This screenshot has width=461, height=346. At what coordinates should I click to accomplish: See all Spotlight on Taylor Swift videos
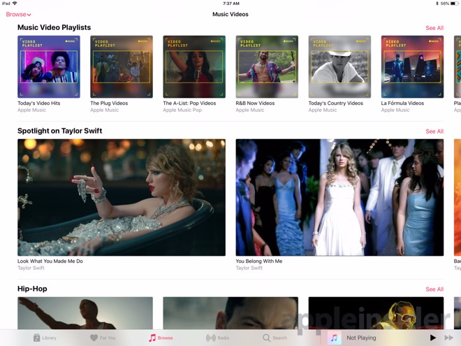coord(434,131)
